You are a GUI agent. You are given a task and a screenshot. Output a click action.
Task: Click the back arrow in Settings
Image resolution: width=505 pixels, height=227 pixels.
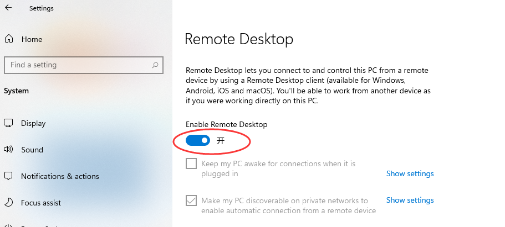8,8
